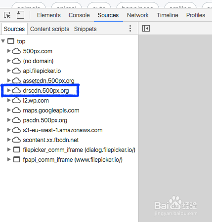
Task: Activate the inspect element picker icon
Action: tap(7, 15)
